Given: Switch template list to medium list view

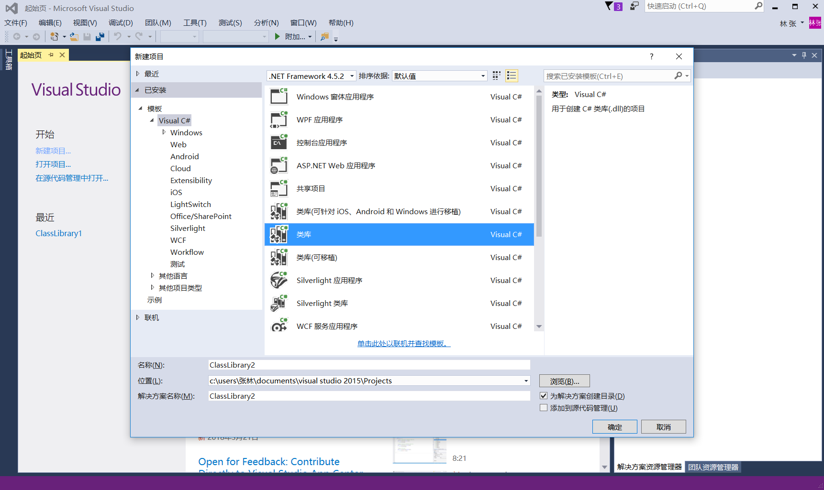Looking at the screenshot, I should coord(512,76).
